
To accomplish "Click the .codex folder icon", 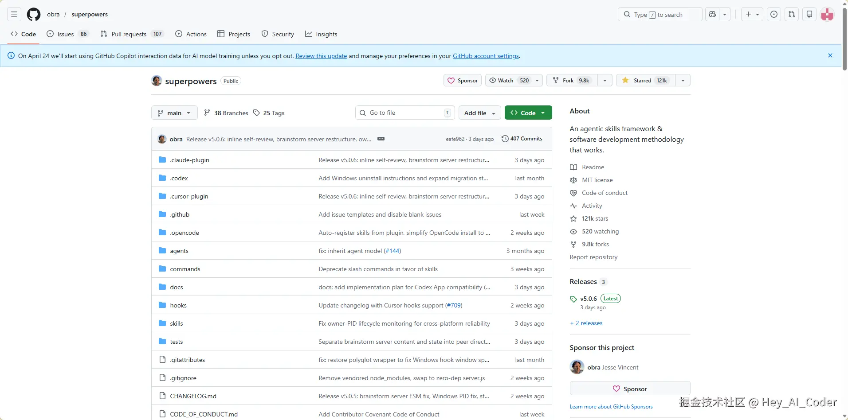I will pyautogui.click(x=162, y=178).
